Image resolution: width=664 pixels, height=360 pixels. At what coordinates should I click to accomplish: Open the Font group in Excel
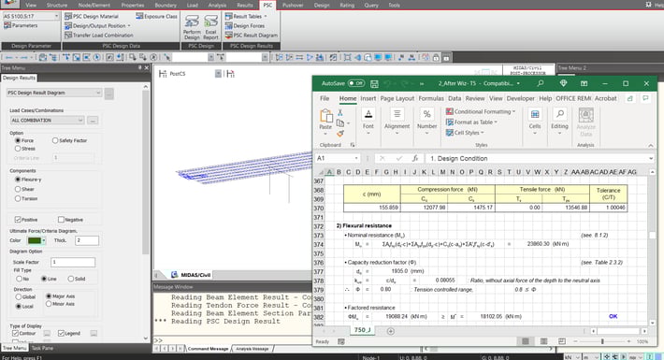click(368, 122)
